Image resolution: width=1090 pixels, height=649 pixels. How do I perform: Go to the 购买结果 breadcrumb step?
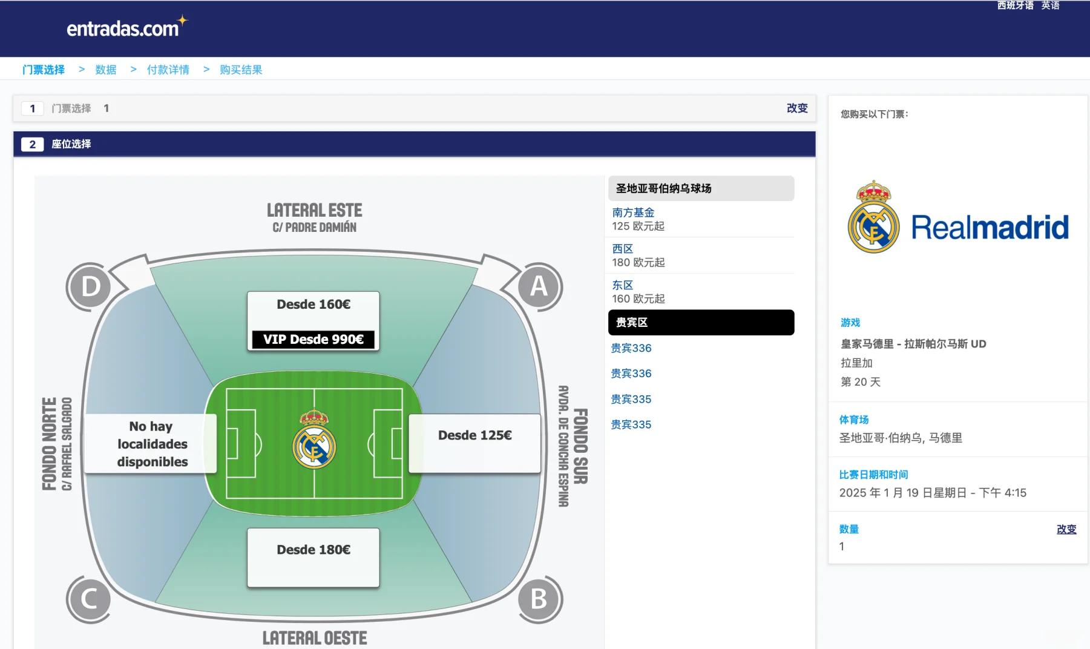(x=241, y=70)
